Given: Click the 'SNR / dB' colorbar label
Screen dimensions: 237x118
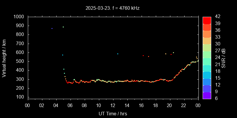Looking at the screenshot, I should pyautogui.click(x=224, y=58).
